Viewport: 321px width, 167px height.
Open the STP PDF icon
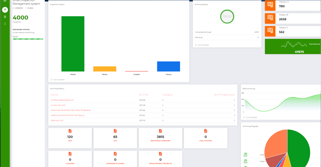click(115, 131)
